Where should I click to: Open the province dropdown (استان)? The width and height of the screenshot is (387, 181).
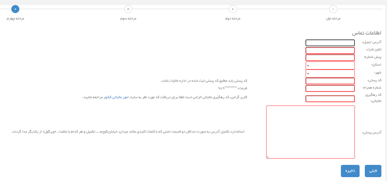click(330, 66)
